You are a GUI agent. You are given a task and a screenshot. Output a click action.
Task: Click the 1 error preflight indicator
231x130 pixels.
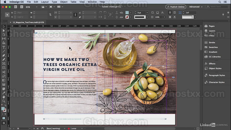pyautogui.click(x=72, y=128)
